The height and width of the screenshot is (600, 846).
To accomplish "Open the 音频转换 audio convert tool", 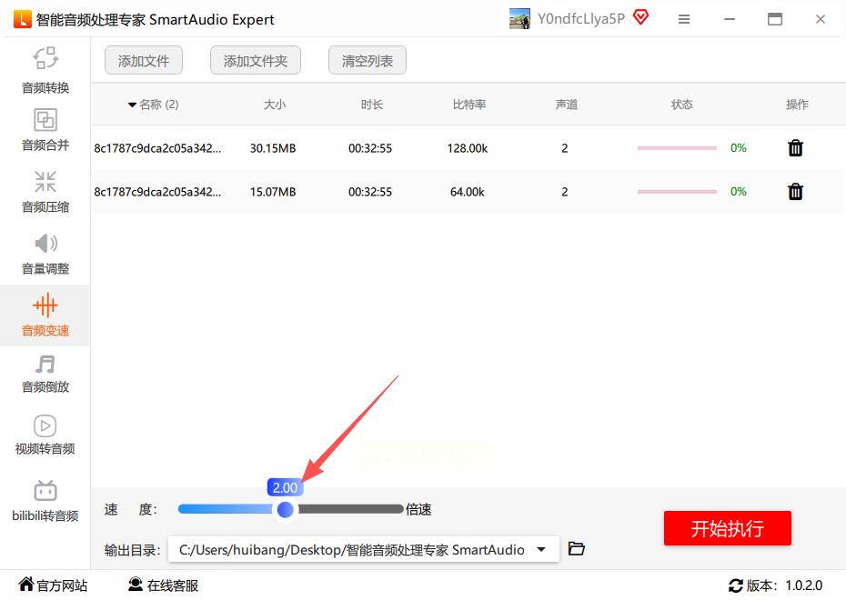I will (x=45, y=70).
